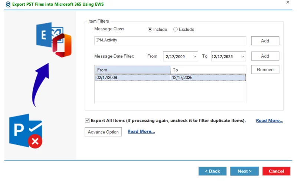Click the To column header
Viewport: 308px width, 187px height.
point(208,70)
